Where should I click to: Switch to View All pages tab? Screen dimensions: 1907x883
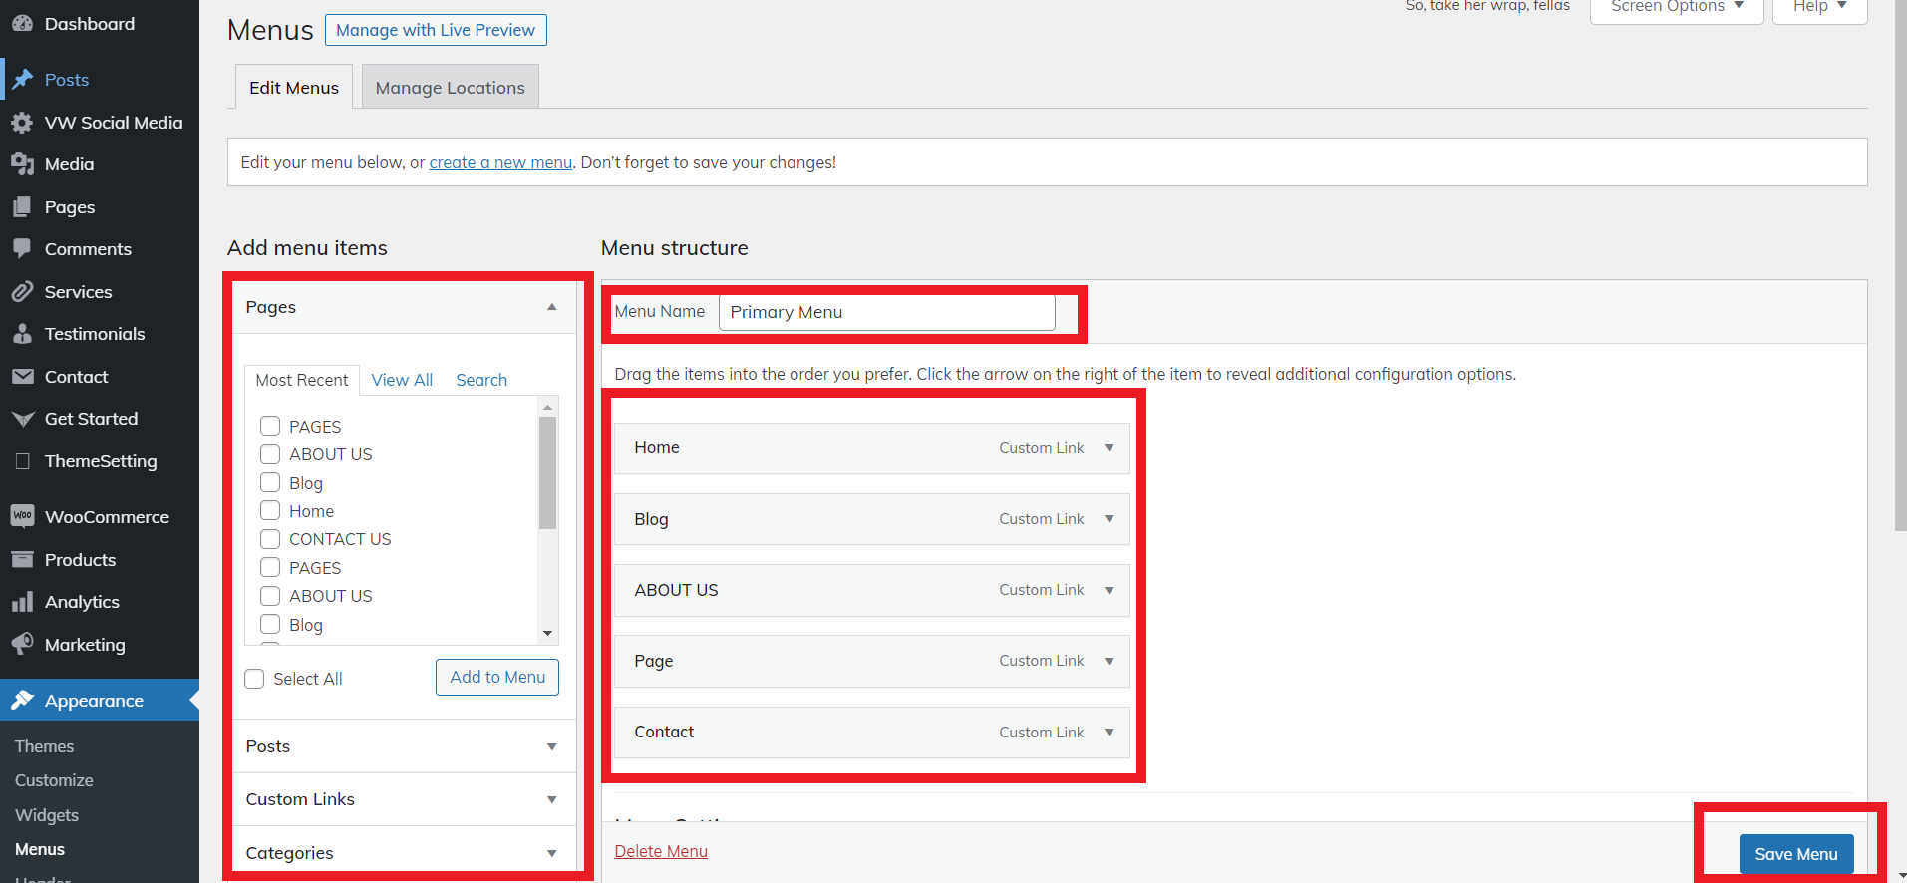pyautogui.click(x=402, y=380)
